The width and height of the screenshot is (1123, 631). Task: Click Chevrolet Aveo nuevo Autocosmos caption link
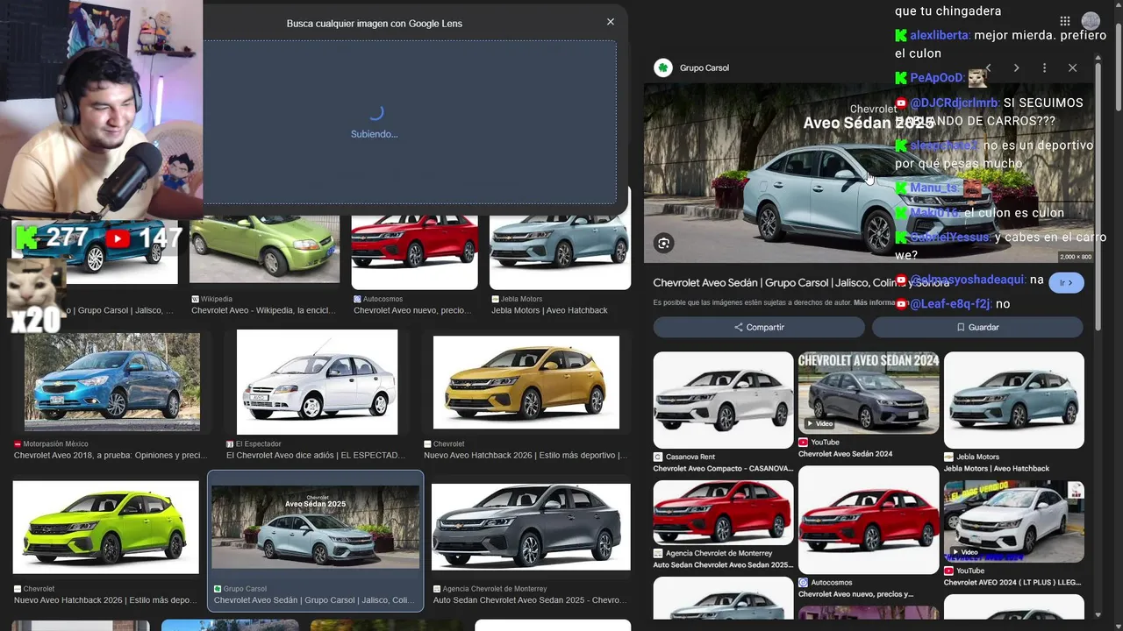[413, 310]
